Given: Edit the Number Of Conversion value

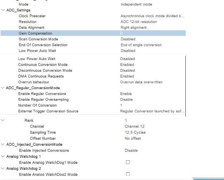Looking at the screenshot, I should 121,106.
